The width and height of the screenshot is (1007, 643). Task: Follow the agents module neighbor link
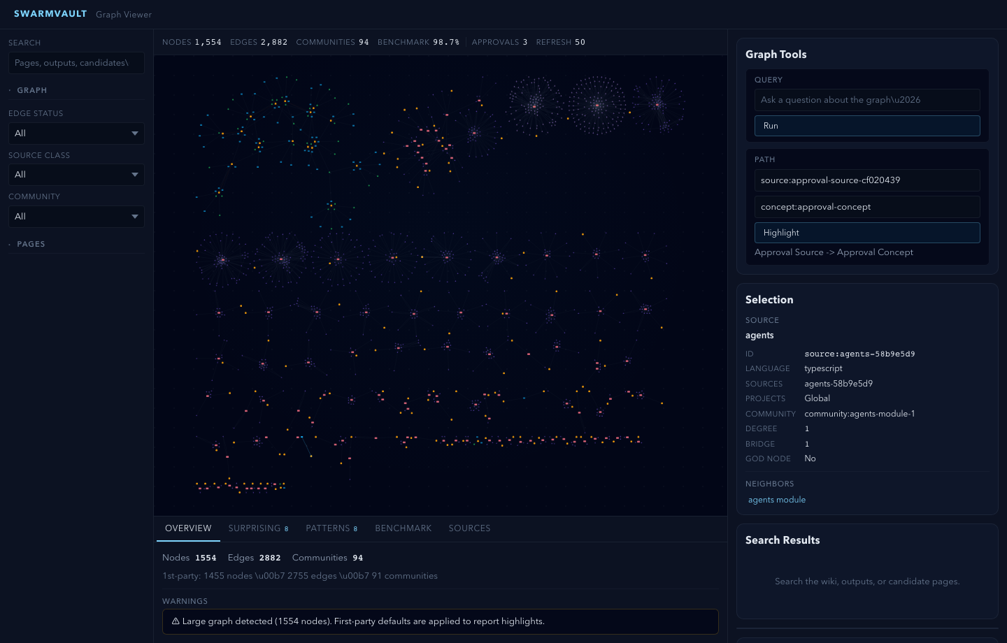pos(776,500)
